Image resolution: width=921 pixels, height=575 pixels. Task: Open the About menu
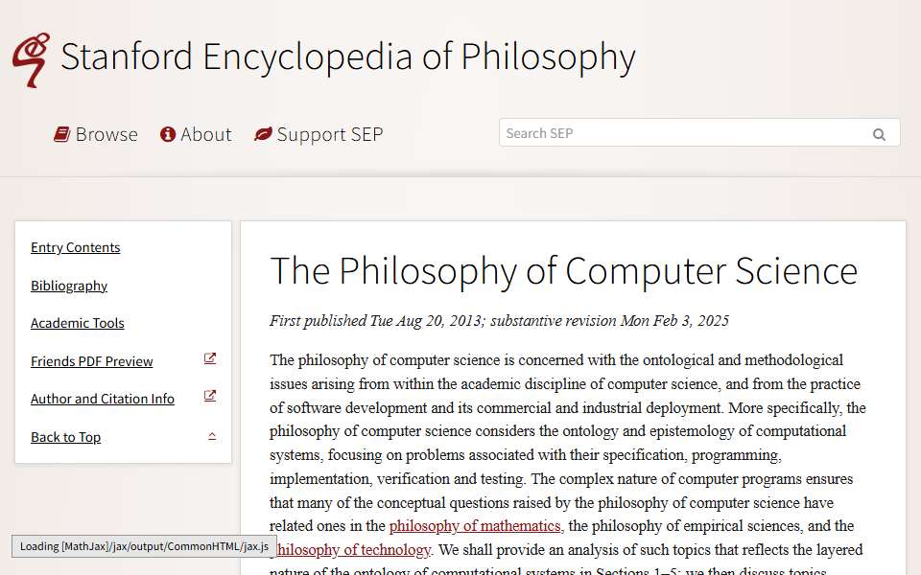coord(196,134)
